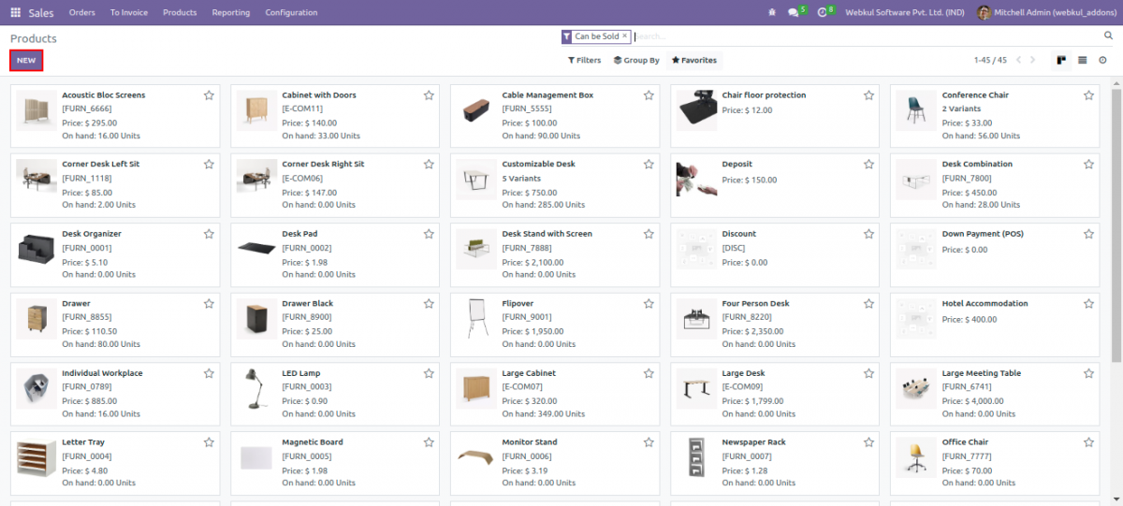1123x506 pixels.
Task: Open the apps grid menu icon
Action: 15,12
